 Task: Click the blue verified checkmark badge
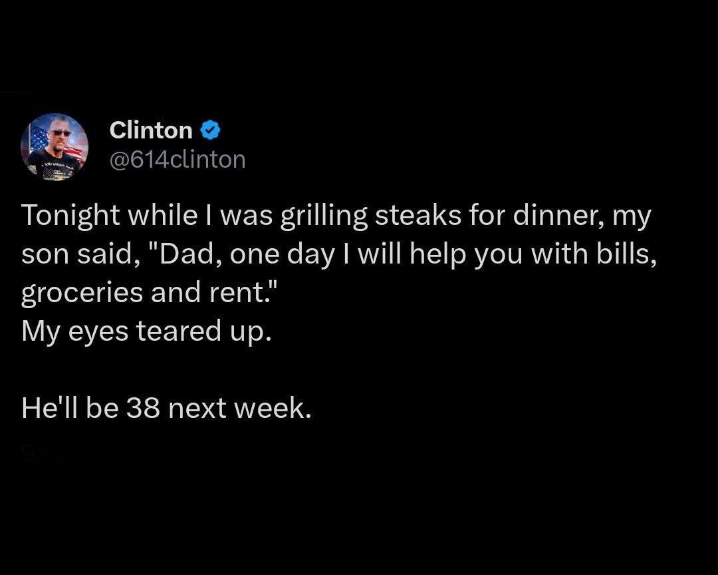coord(210,130)
